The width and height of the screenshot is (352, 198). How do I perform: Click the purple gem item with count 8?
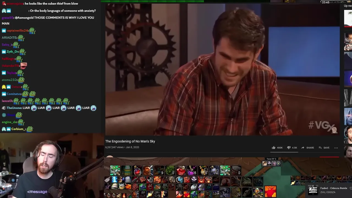click(192, 170)
